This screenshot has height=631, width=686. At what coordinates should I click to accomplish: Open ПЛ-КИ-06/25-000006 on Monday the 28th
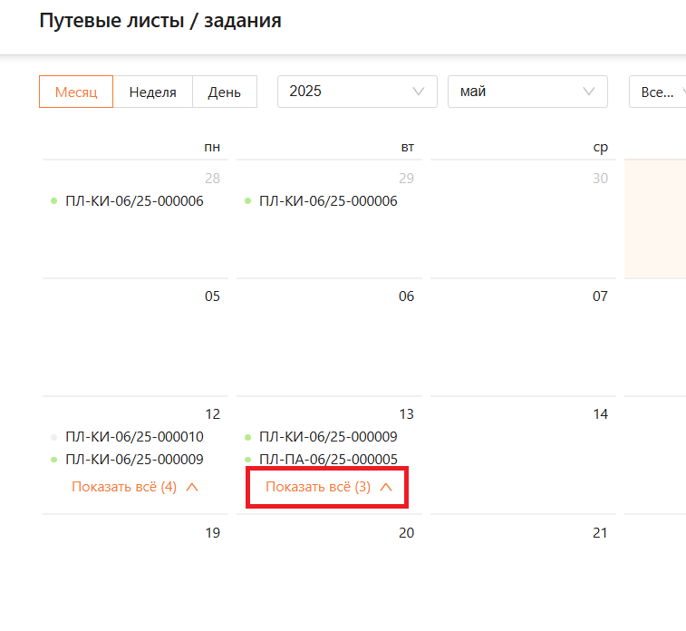[134, 201]
